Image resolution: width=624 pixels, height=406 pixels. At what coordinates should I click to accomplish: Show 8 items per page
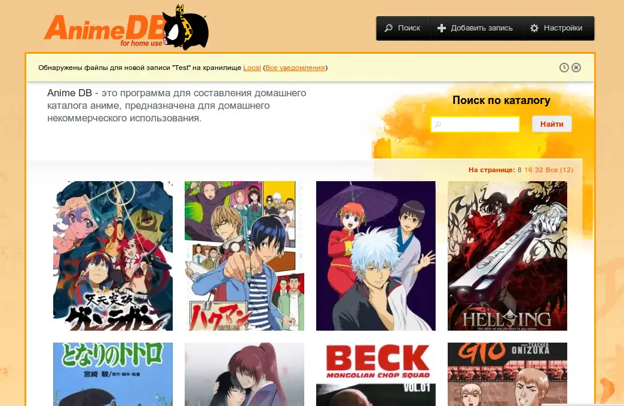pyautogui.click(x=519, y=170)
